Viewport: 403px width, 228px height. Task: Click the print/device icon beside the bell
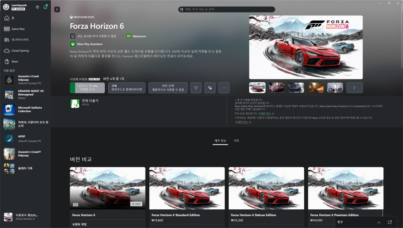pyautogui.click(x=38, y=7)
